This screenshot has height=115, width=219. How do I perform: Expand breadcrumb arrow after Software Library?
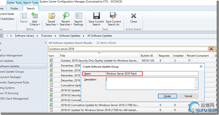point(37,36)
